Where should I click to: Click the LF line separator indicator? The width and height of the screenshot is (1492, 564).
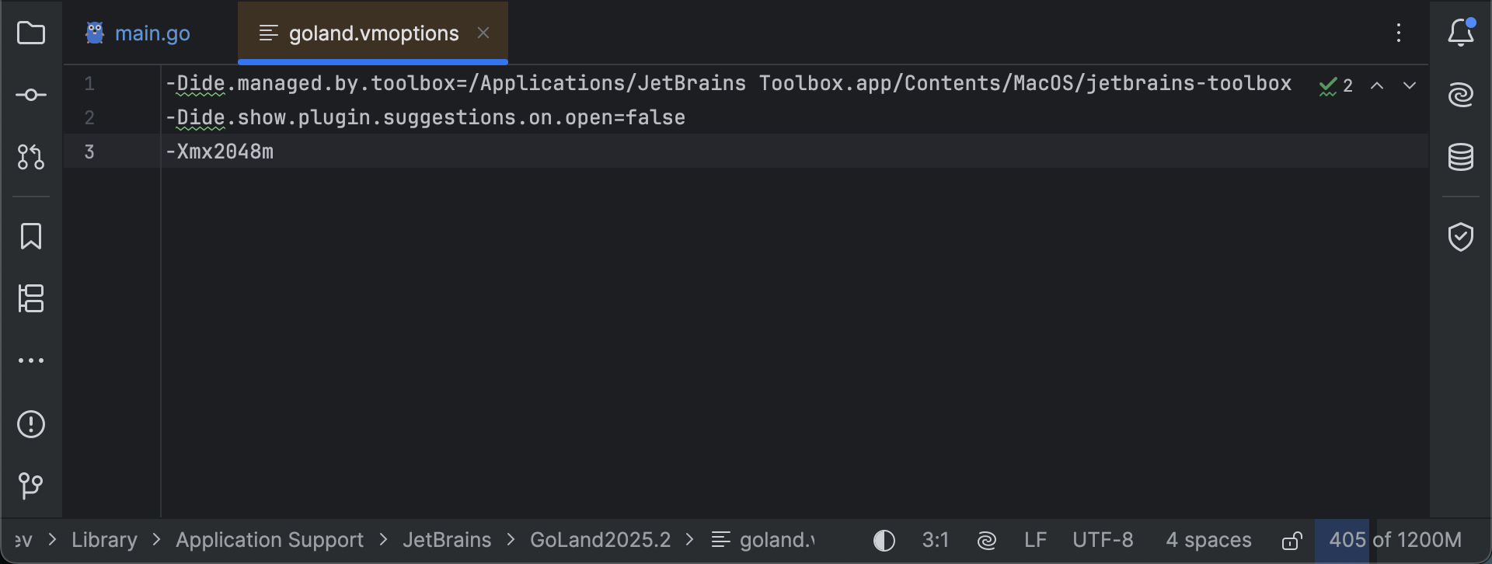click(x=1035, y=539)
